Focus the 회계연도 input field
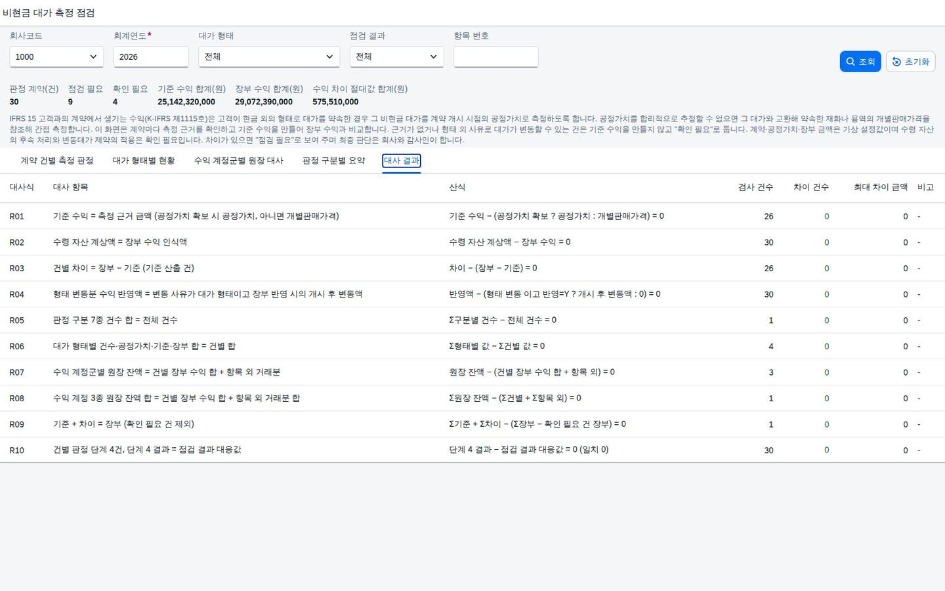The width and height of the screenshot is (945, 591). 151,56
